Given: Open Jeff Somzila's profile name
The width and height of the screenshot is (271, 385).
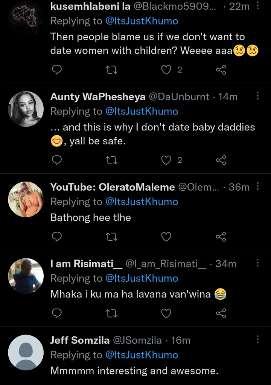Looking at the screenshot, I should pyautogui.click(x=80, y=341).
